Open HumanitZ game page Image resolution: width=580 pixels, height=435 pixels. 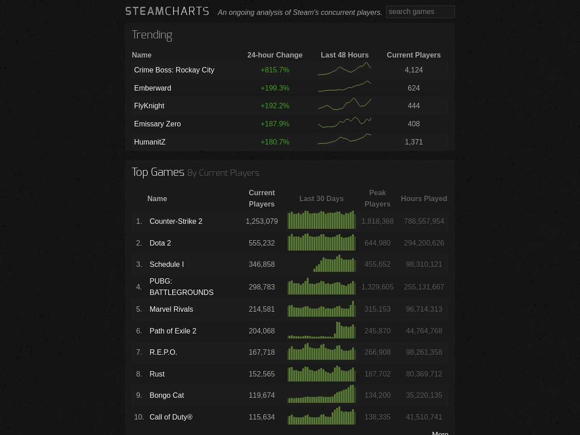150,142
